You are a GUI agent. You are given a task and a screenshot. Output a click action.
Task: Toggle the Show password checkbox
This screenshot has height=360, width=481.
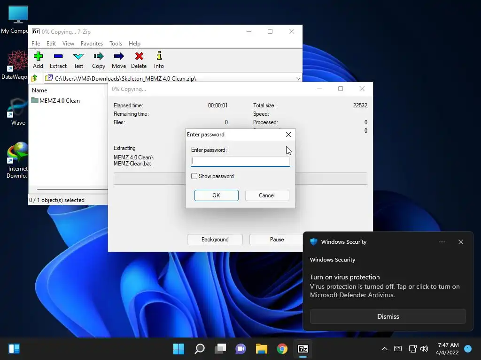pyautogui.click(x=194, y=176)
